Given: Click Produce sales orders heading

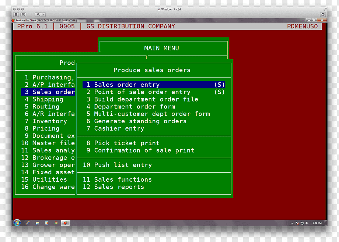Looking at the screenshot, I should tap(152, 70).
